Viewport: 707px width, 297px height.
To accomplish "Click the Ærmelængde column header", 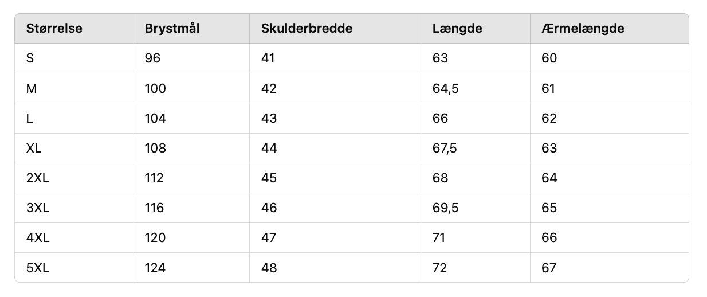I will coord(583,29).
